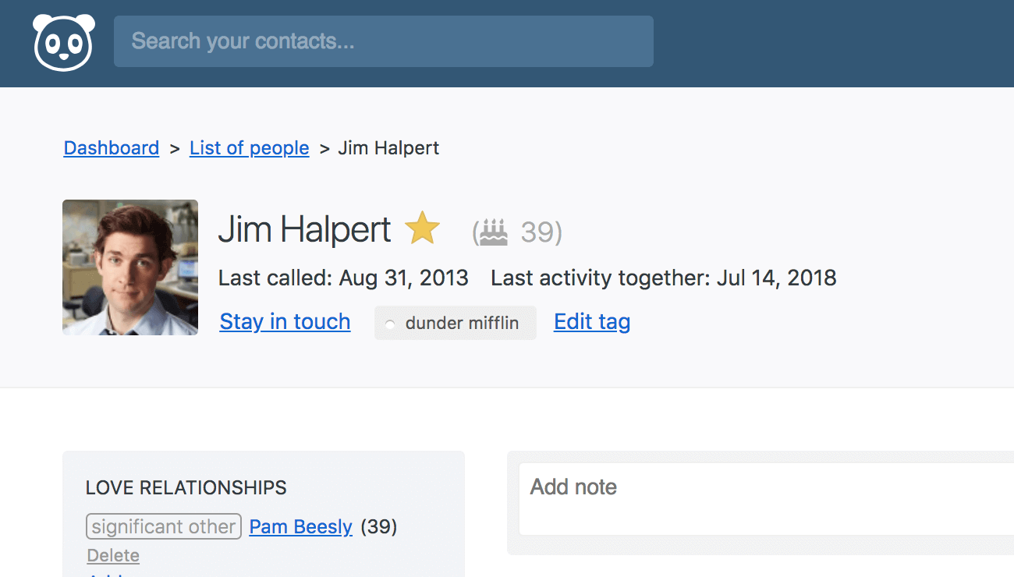Viewport: 1014px width, 577px height.
Task: Click the Jim Halpert name heading
Action: (x=304, y=230)
